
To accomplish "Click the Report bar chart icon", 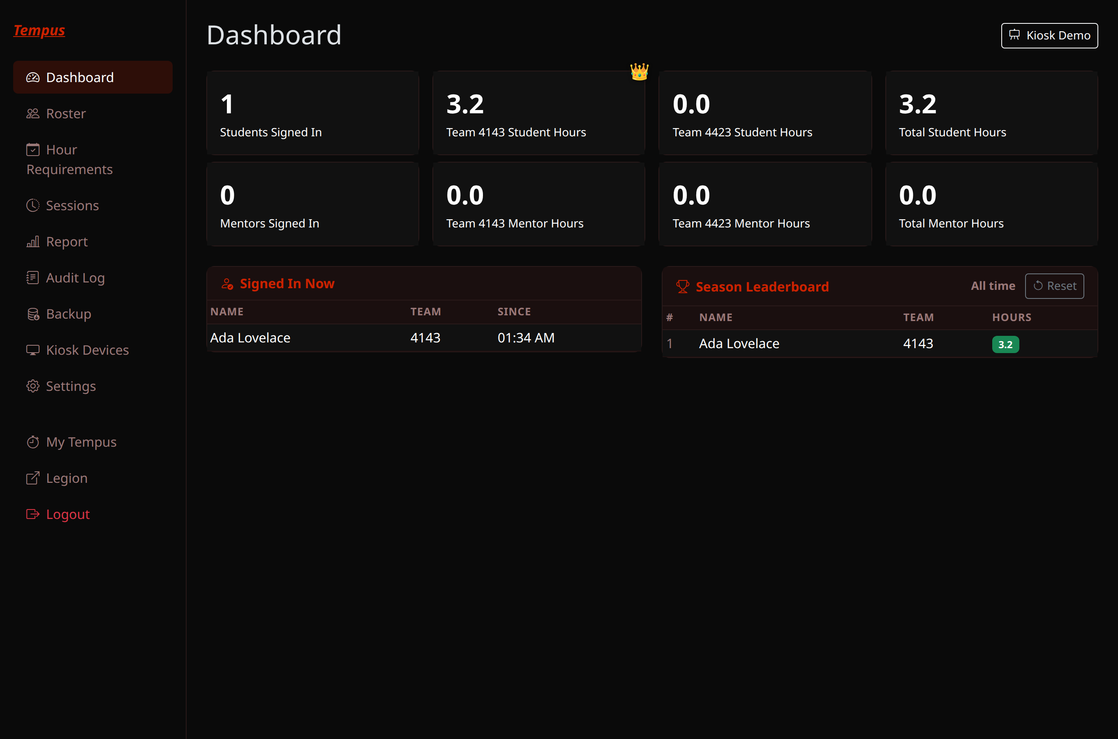I will point(32,242).
